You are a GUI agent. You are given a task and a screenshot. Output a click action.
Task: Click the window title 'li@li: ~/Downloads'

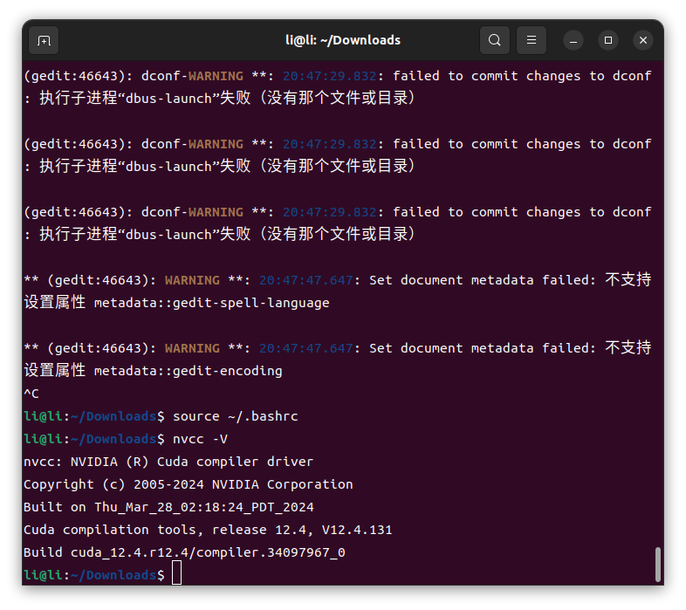[x=343, y=40]
